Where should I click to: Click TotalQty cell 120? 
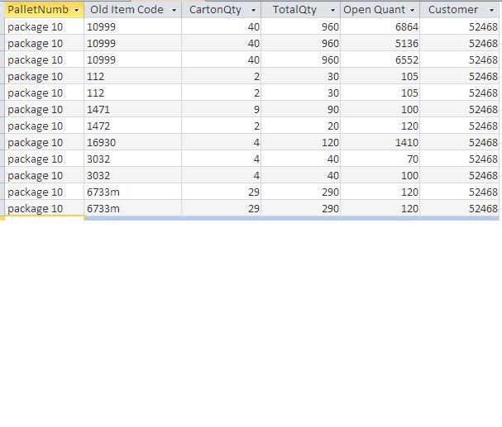tap(300, 142)
